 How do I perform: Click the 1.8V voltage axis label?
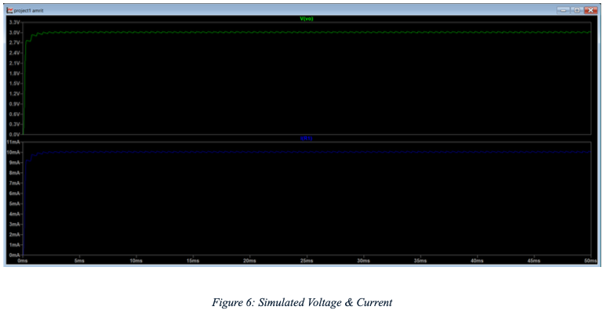click(x=14, y=73)
